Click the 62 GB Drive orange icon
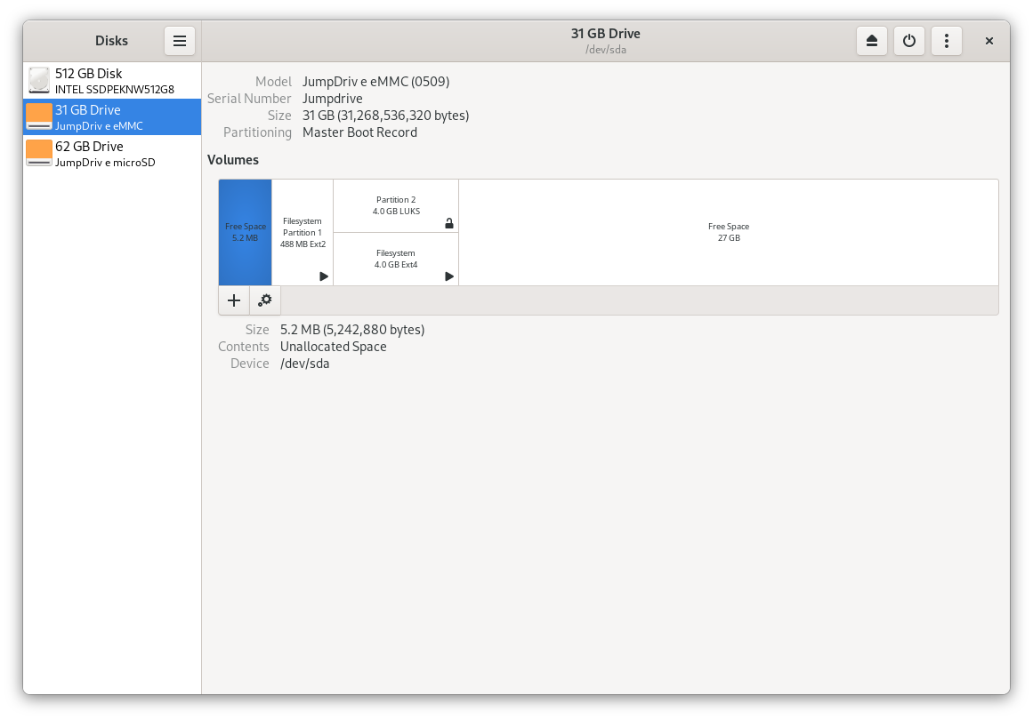Image resolution: width=1033 pixels, height=720 pixels. click(39, 153)
